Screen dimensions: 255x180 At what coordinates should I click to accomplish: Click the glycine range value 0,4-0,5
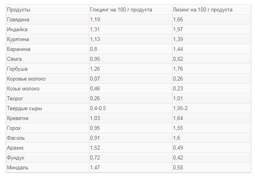[98, 108]
